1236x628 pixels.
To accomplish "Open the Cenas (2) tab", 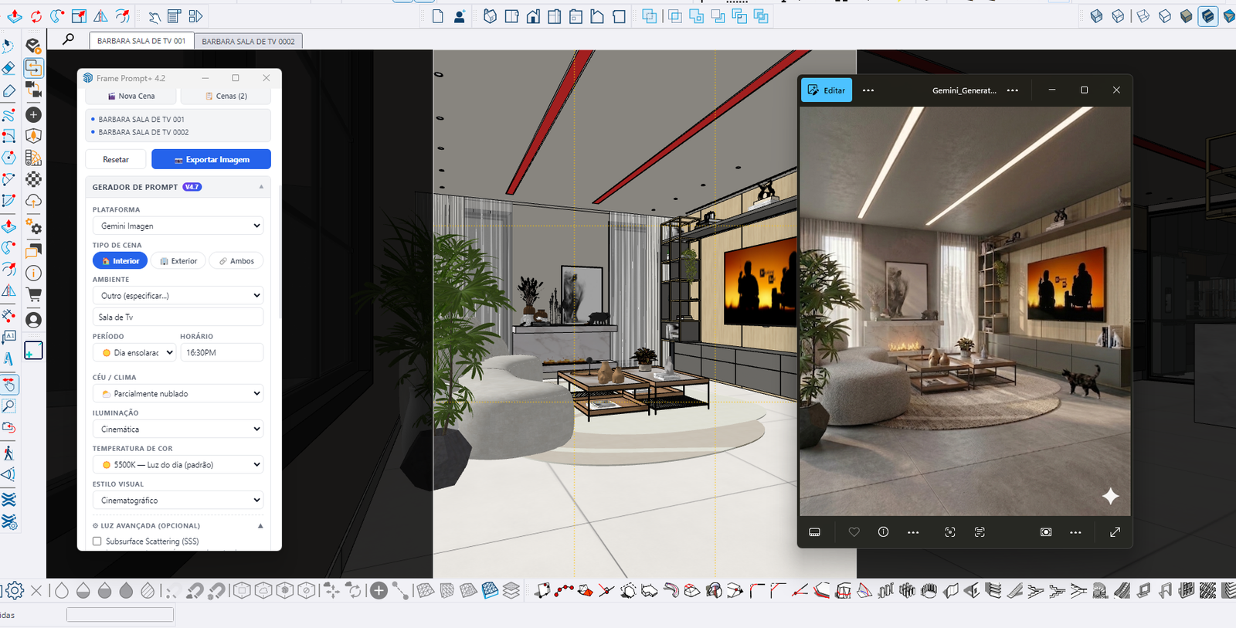I will (x=226, y=97).
